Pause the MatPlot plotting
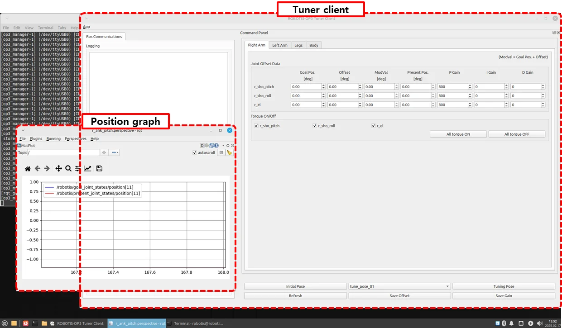Screen dimensions: 562x328 221,153
